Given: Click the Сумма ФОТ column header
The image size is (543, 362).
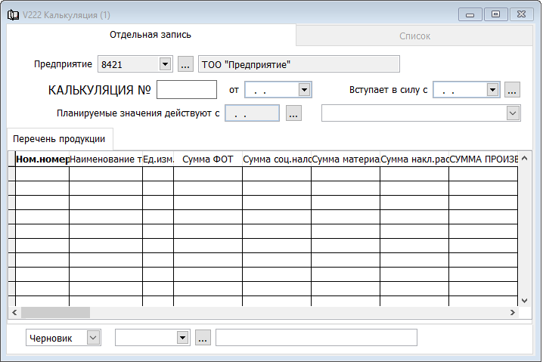Looking at the screenshot, I should [207, 159].
